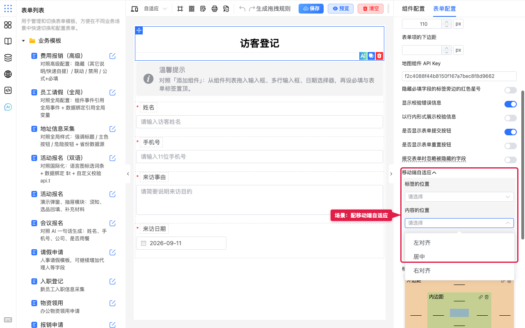Open the globe icon in left sidebar
This screenshot has height=328, width=525.
[8, 74]
